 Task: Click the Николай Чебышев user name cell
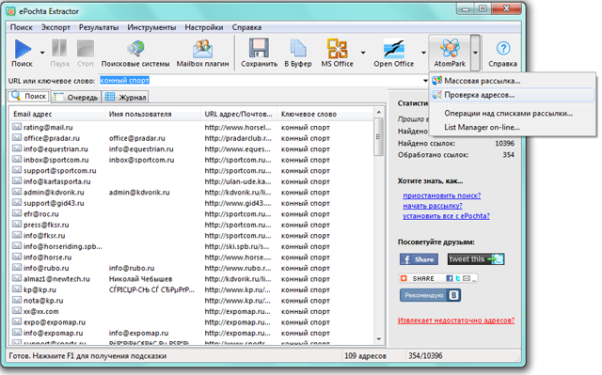click(x=140, y=279)
